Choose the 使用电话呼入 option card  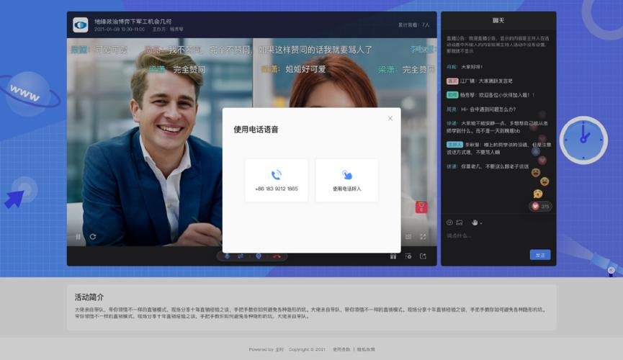pos(347,181)
